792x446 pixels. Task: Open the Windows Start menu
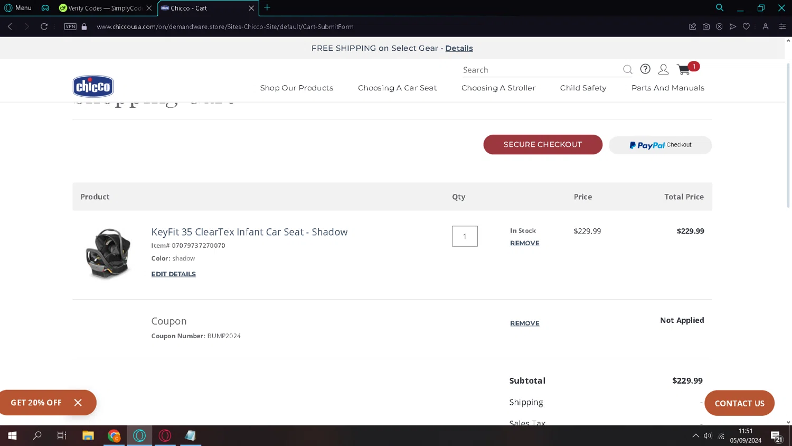pos(12,435)
